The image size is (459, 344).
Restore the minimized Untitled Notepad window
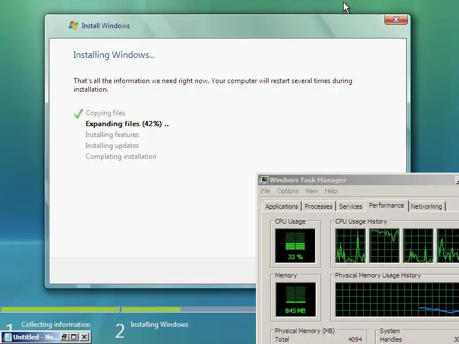pos(64,337)
